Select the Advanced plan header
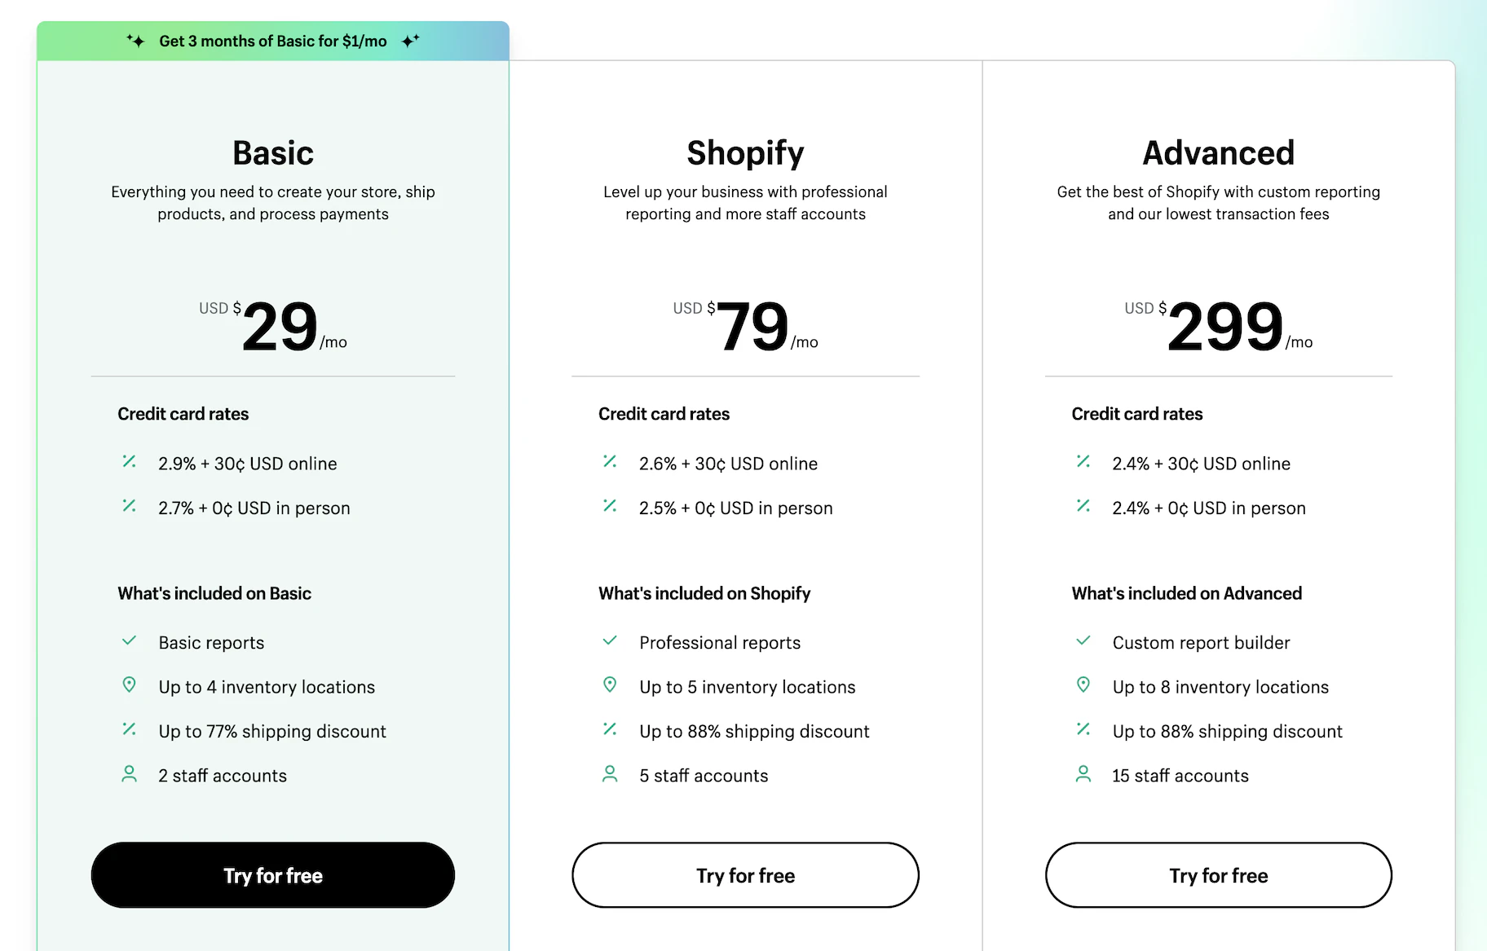Screen dimensions: 1487x951 pos(1218,152)
